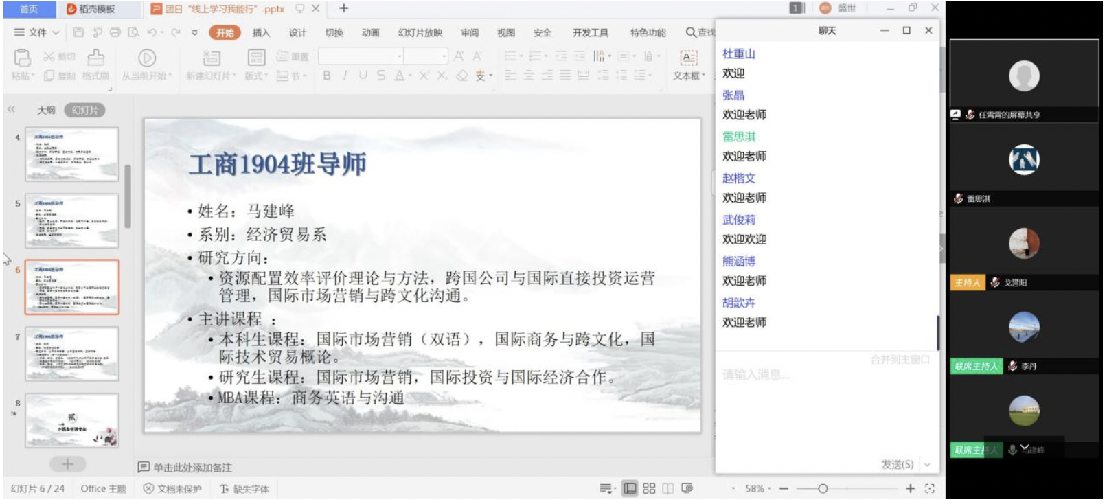Click the 发送(S) send button
This screenshot has height=504, width=1107.
click(x=897, y=465)
